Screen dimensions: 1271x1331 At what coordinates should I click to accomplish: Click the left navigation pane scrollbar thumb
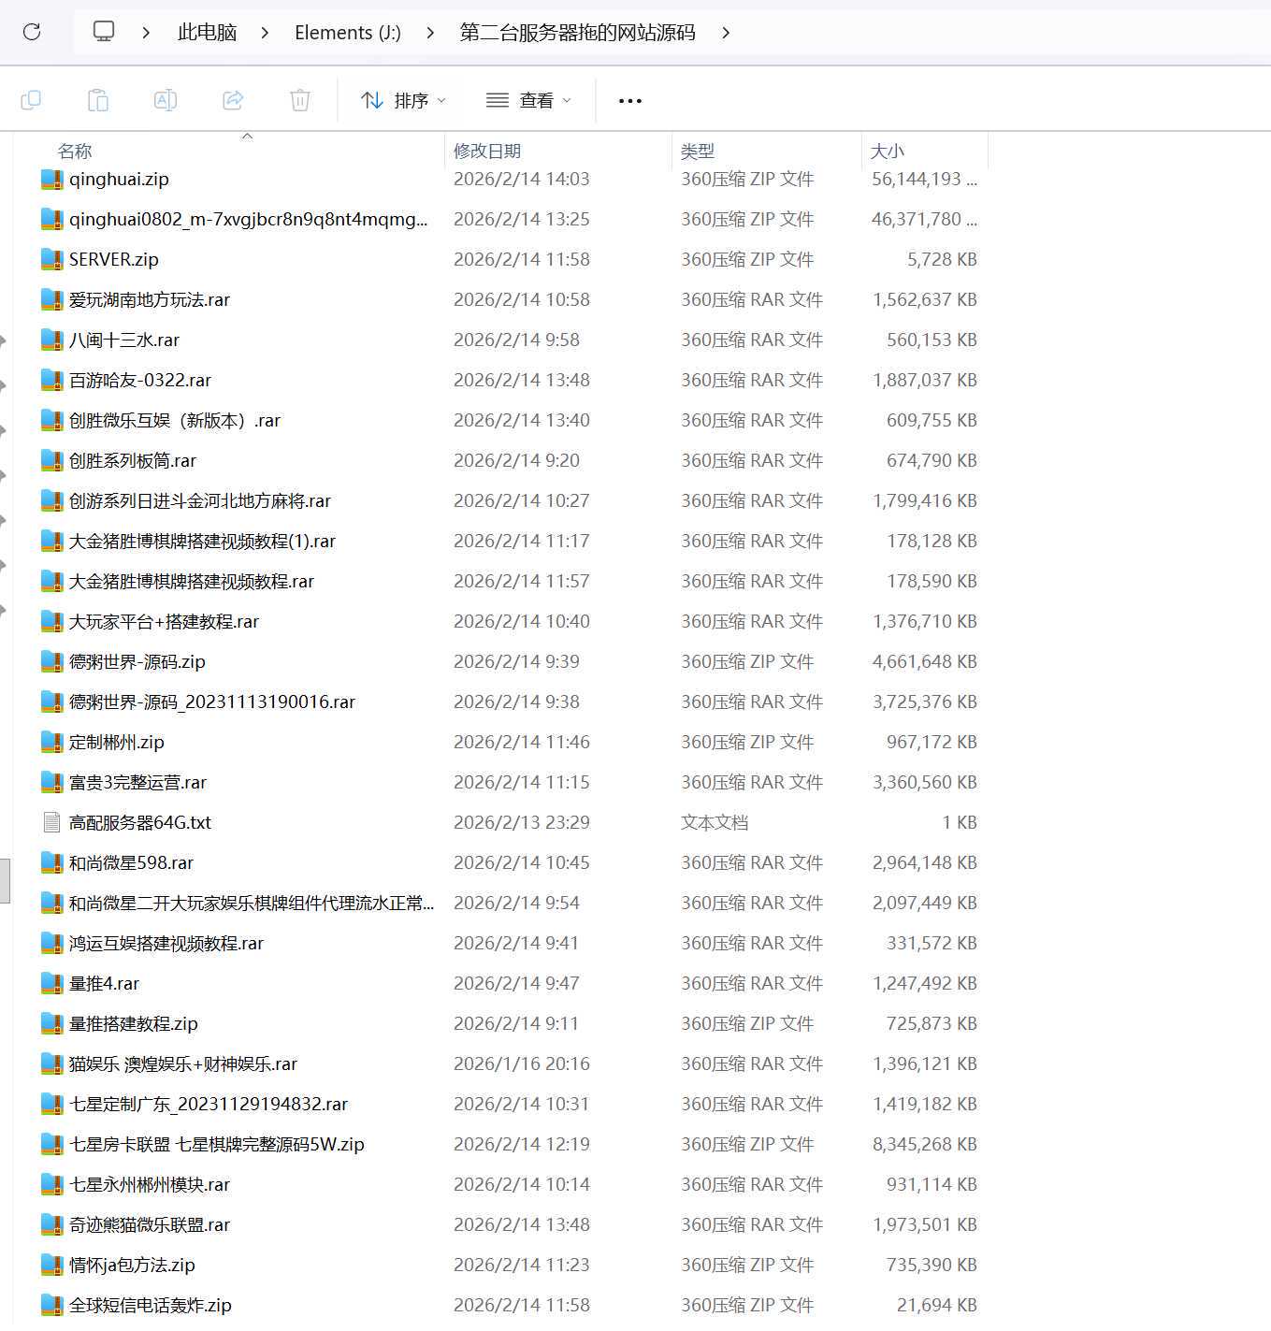[x=5, y=880]
